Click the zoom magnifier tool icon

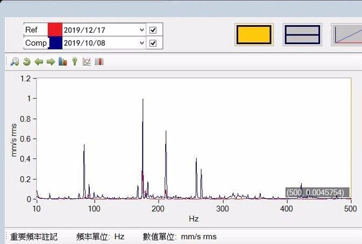(15, 62)
